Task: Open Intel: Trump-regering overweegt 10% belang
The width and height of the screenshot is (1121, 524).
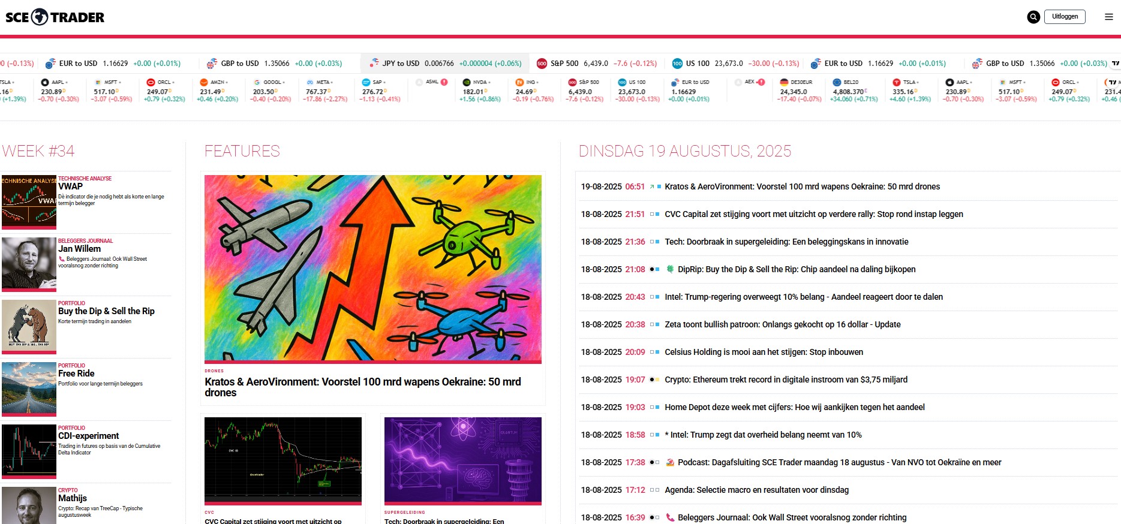Action: 804,297
